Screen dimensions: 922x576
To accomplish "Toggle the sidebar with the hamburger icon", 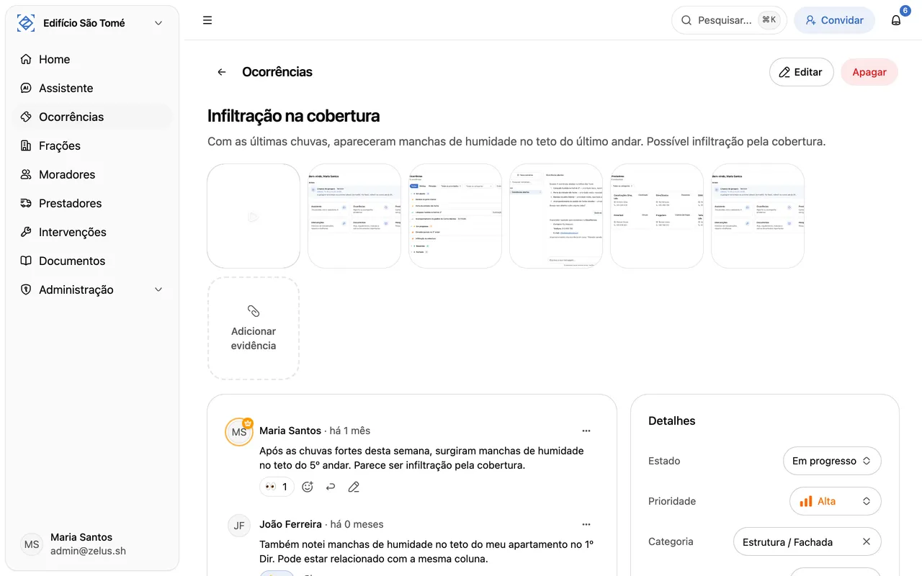I will [207, 20].
